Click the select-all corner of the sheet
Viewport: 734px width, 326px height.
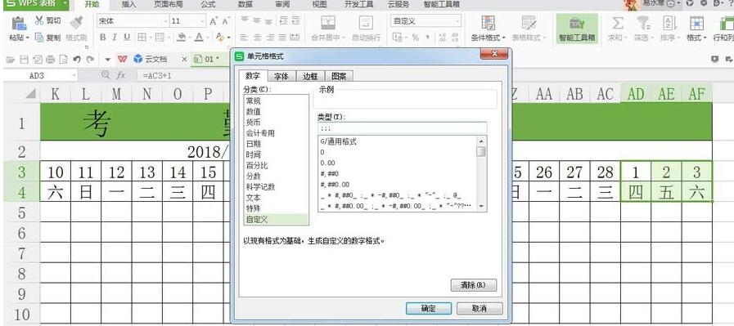pos(30,94)
